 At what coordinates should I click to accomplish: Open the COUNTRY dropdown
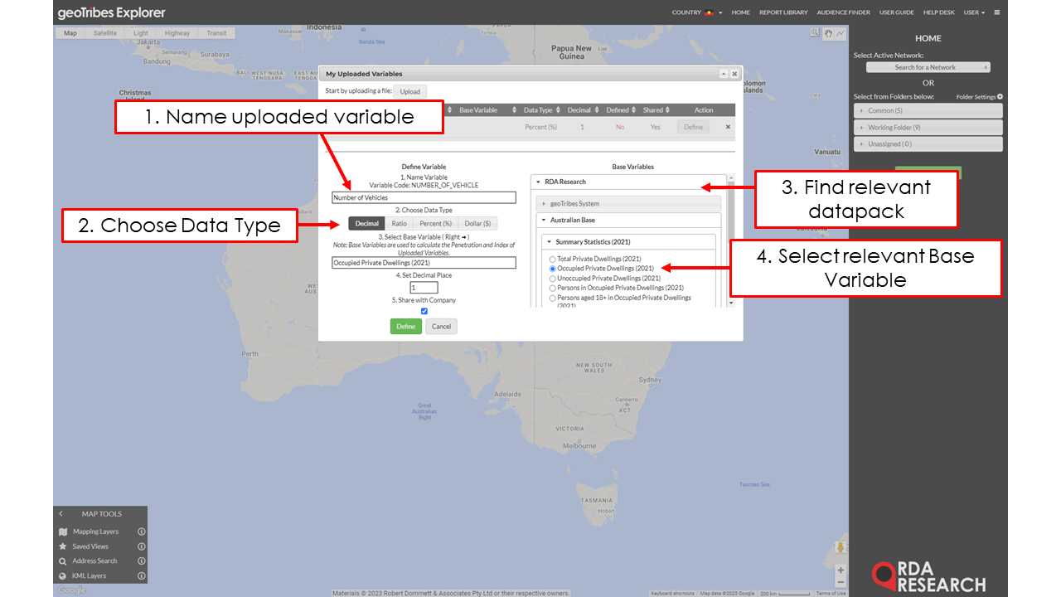pos(696,12)
